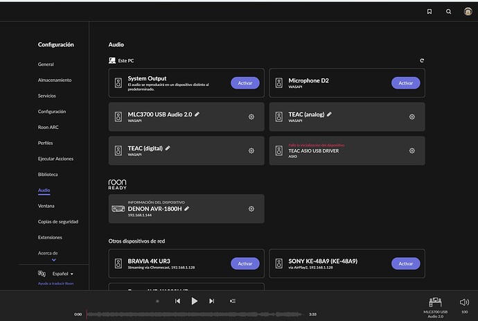Open Perfiles settings section
Viewport: 478px width, 321px height.
click(x=45, y=143)
